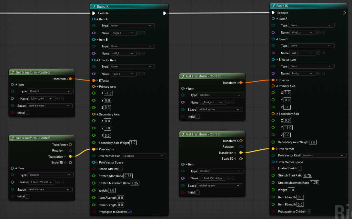Open the thigh_l name dropdown
This screenshot has height=219, width=352.
point(123,33)
